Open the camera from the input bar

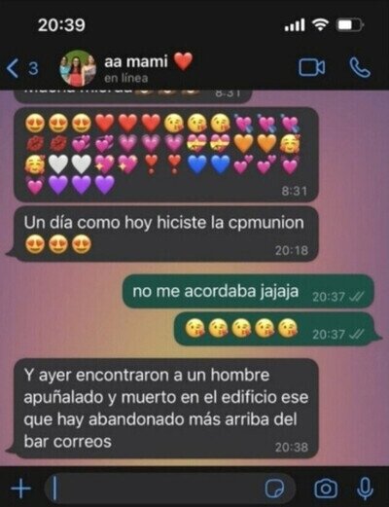(x=326, y=488)
